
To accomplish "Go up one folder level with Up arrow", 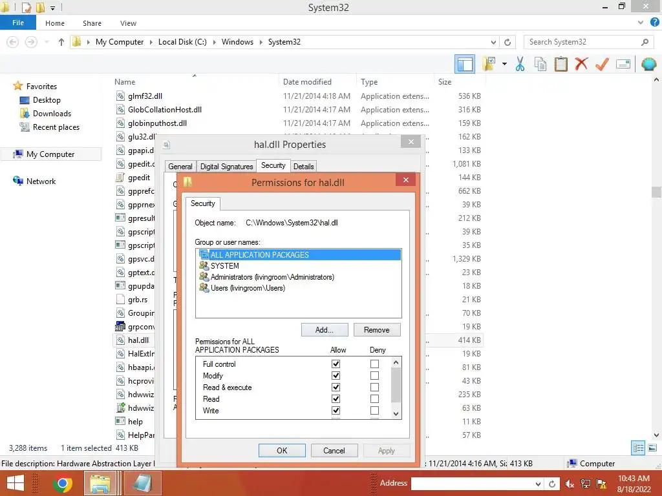I will [x=61, y=42].
